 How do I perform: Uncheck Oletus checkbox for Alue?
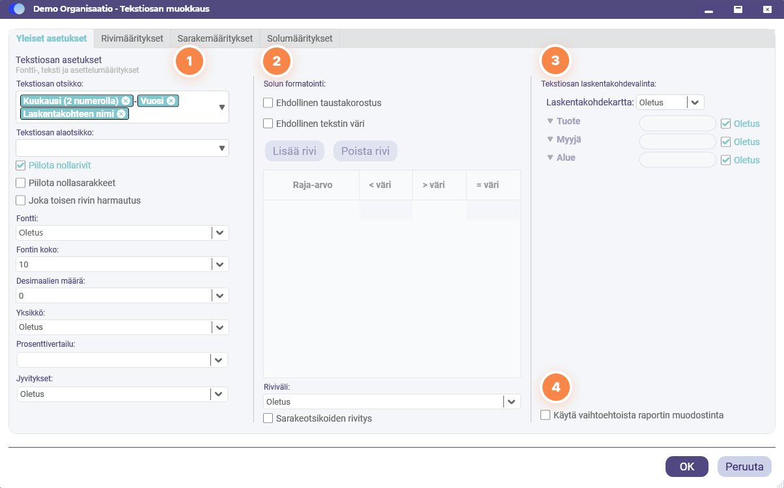tap(726, 160)
